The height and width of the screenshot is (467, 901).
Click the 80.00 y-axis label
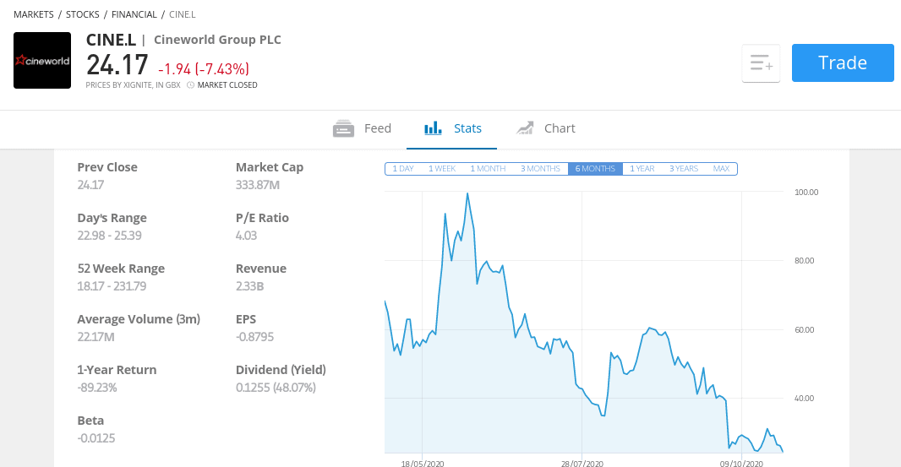pos(805,261)
